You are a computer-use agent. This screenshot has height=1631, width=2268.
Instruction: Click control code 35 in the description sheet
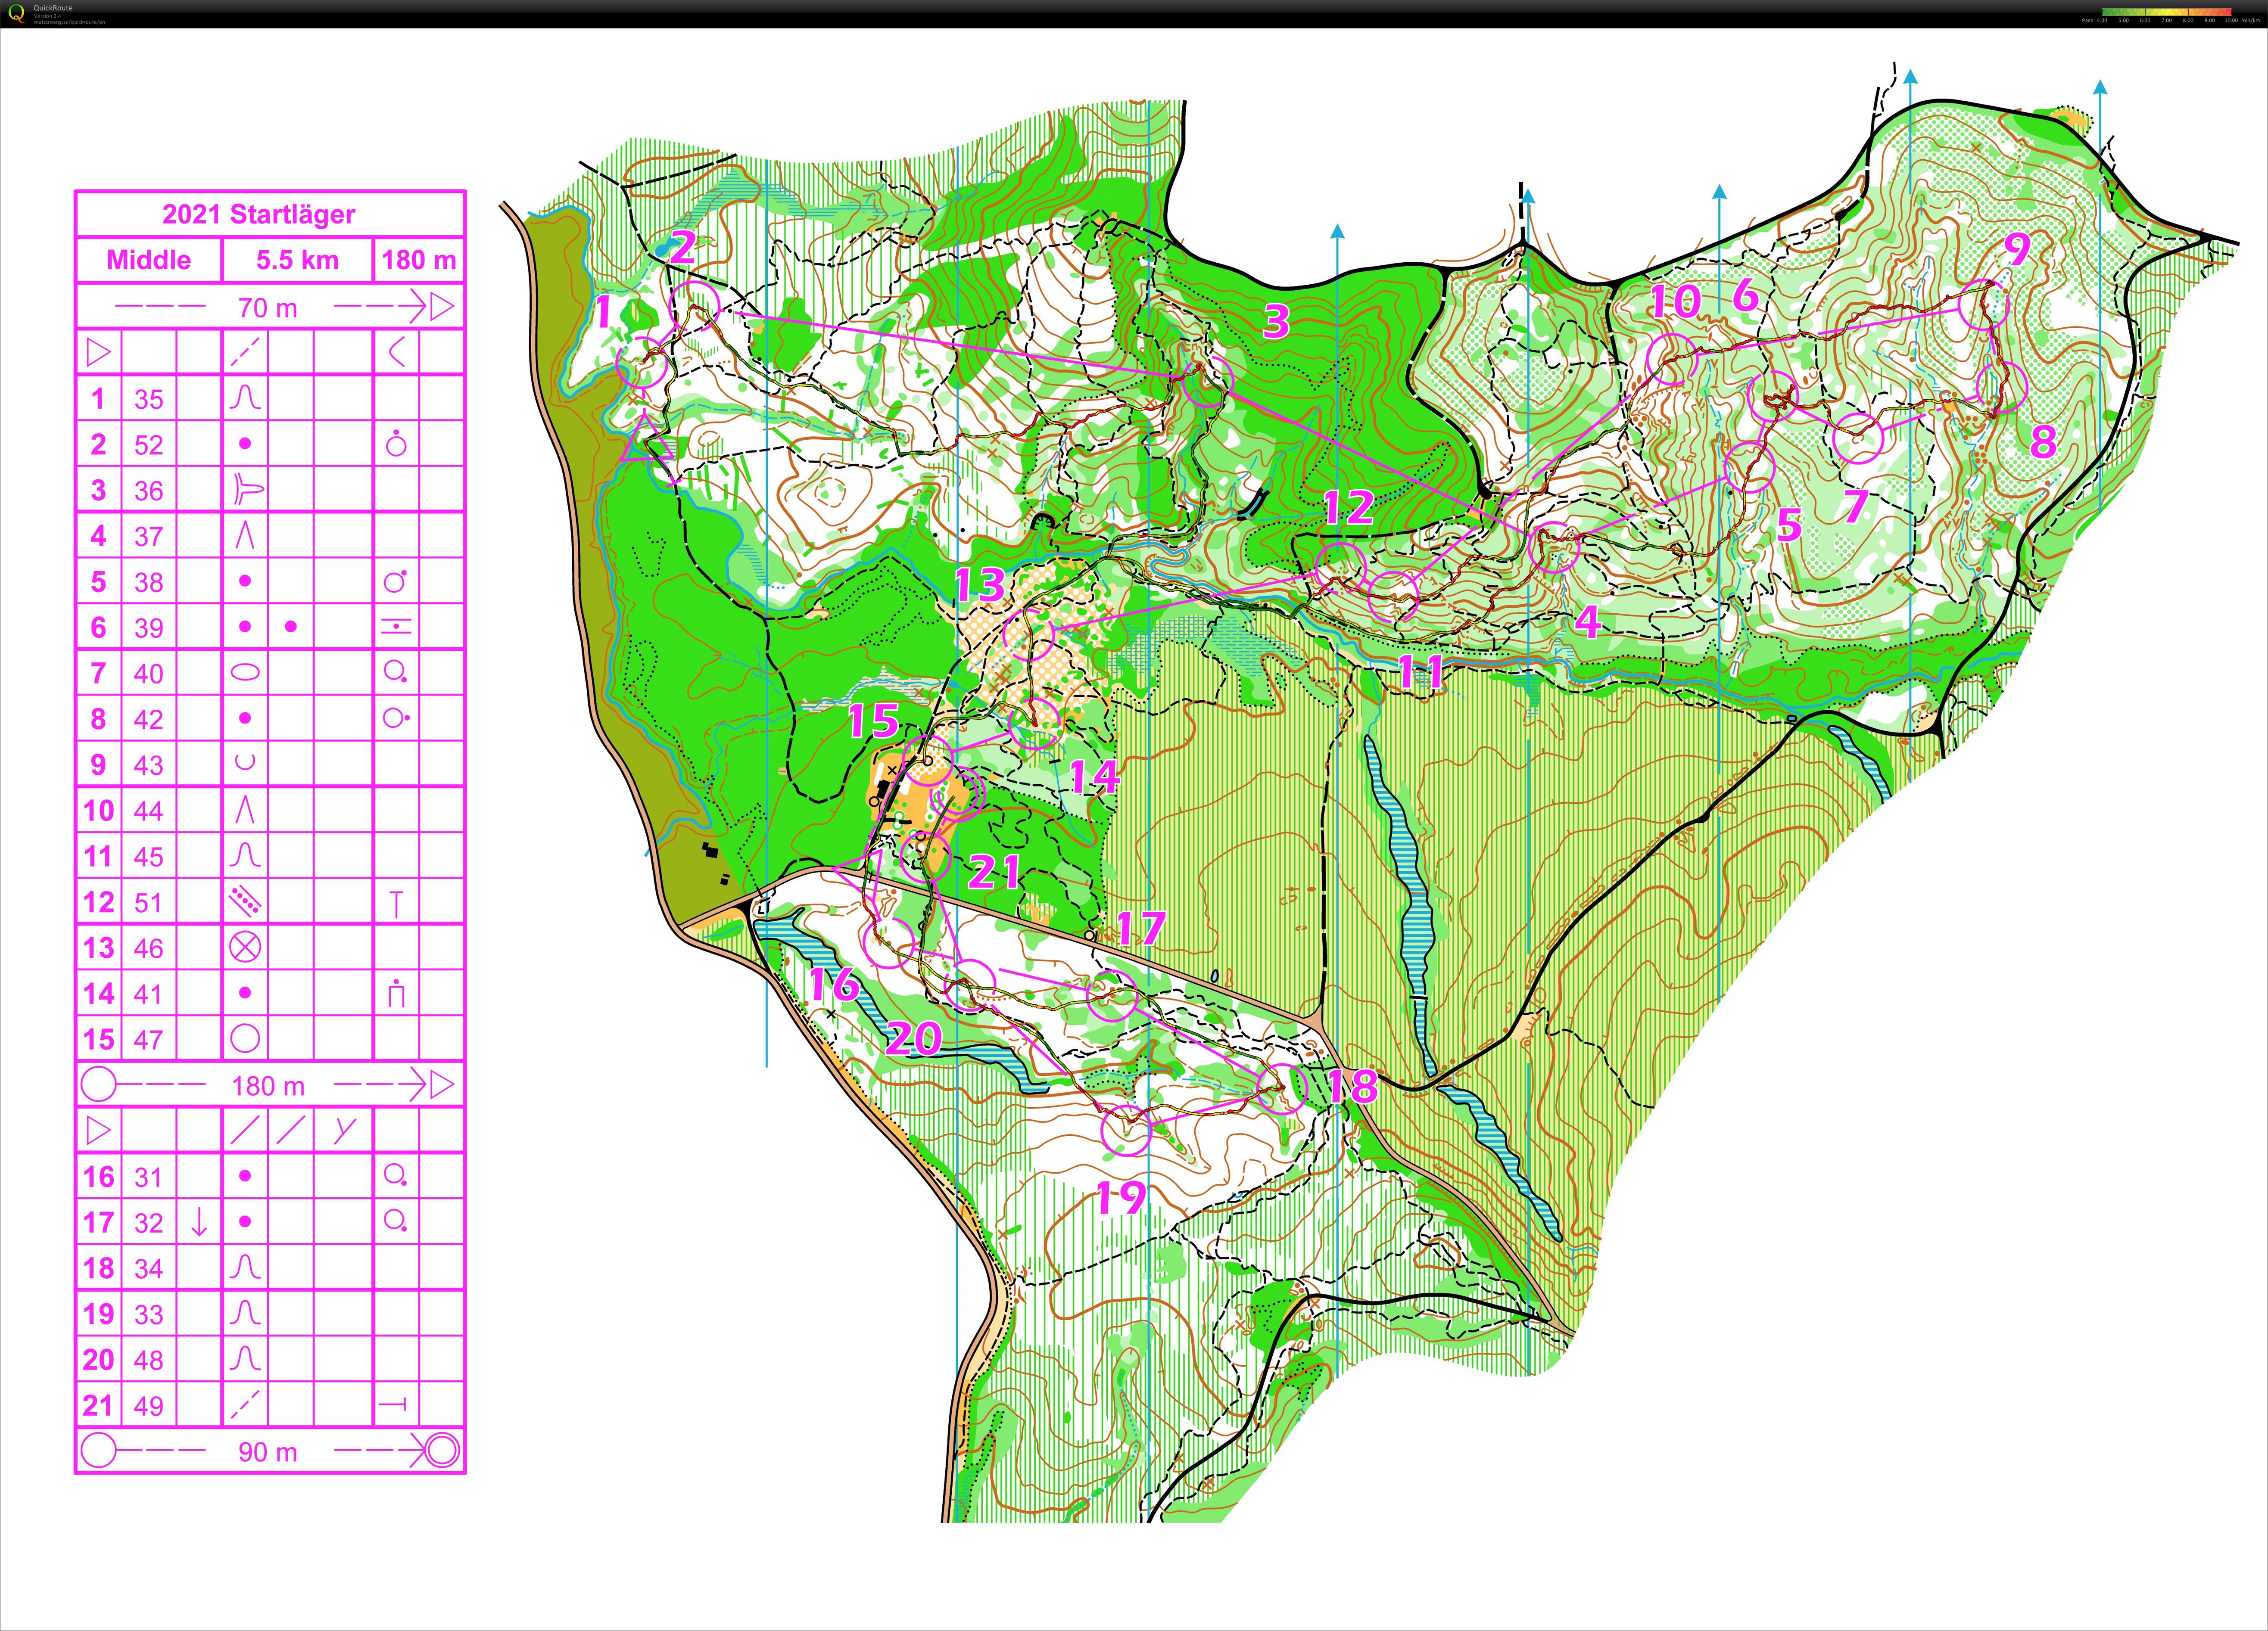coord(148,399)
